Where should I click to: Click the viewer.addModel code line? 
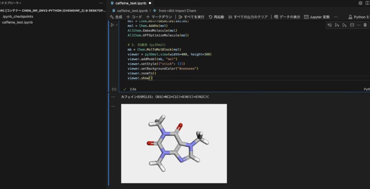coord(152,59)
